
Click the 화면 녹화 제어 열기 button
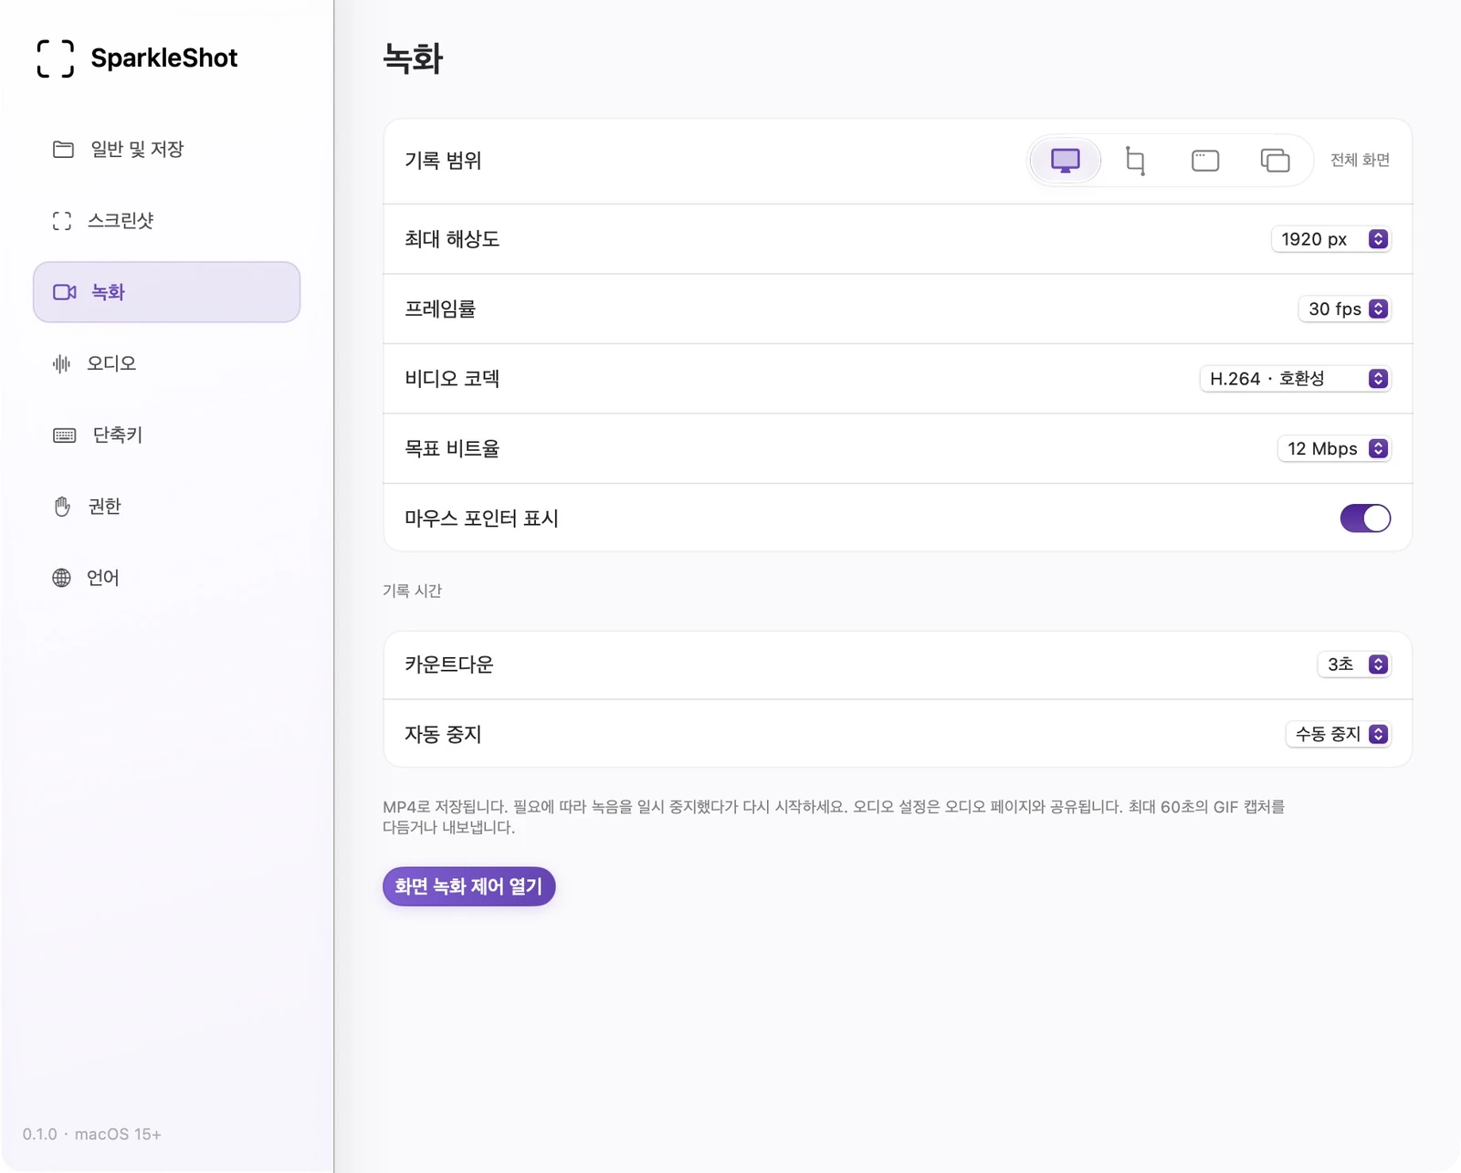tap(468, 886)
